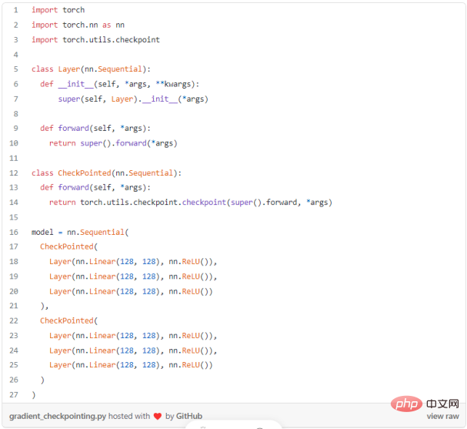The width and height of the screenshot is (467, 429).
Task: Click 'CheckPointed(' on line 17
Action: pyautogui.click(x=68, y=246)
